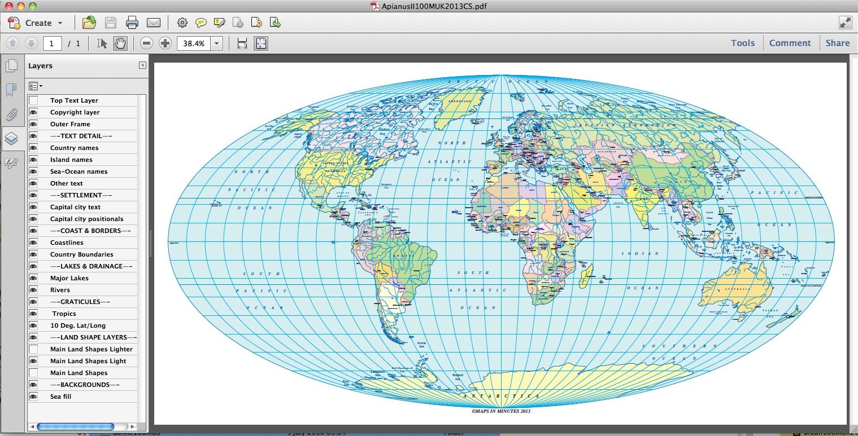Toggle Sea-Ocean names layer visibility
The width and height of the screenshot is (858, 436).
tap(33, 171)
